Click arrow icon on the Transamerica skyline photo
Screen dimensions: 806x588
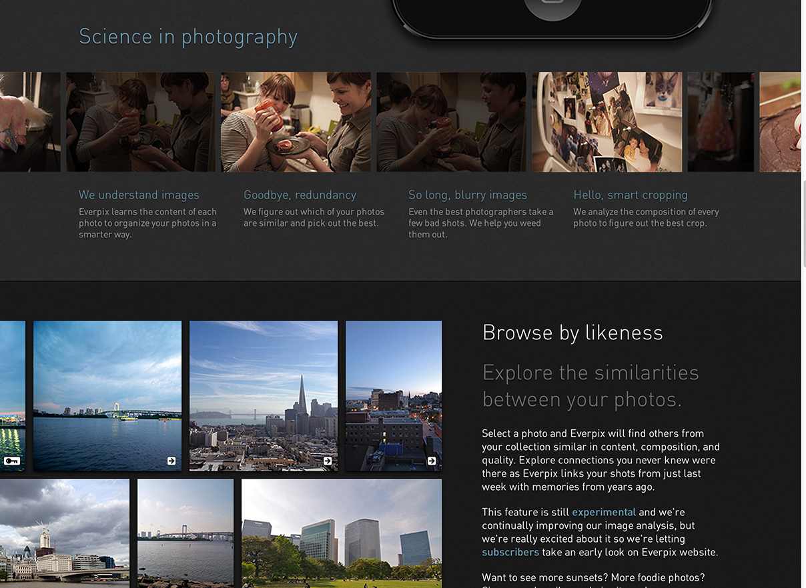pyautogui.click(x=328, y=461)
